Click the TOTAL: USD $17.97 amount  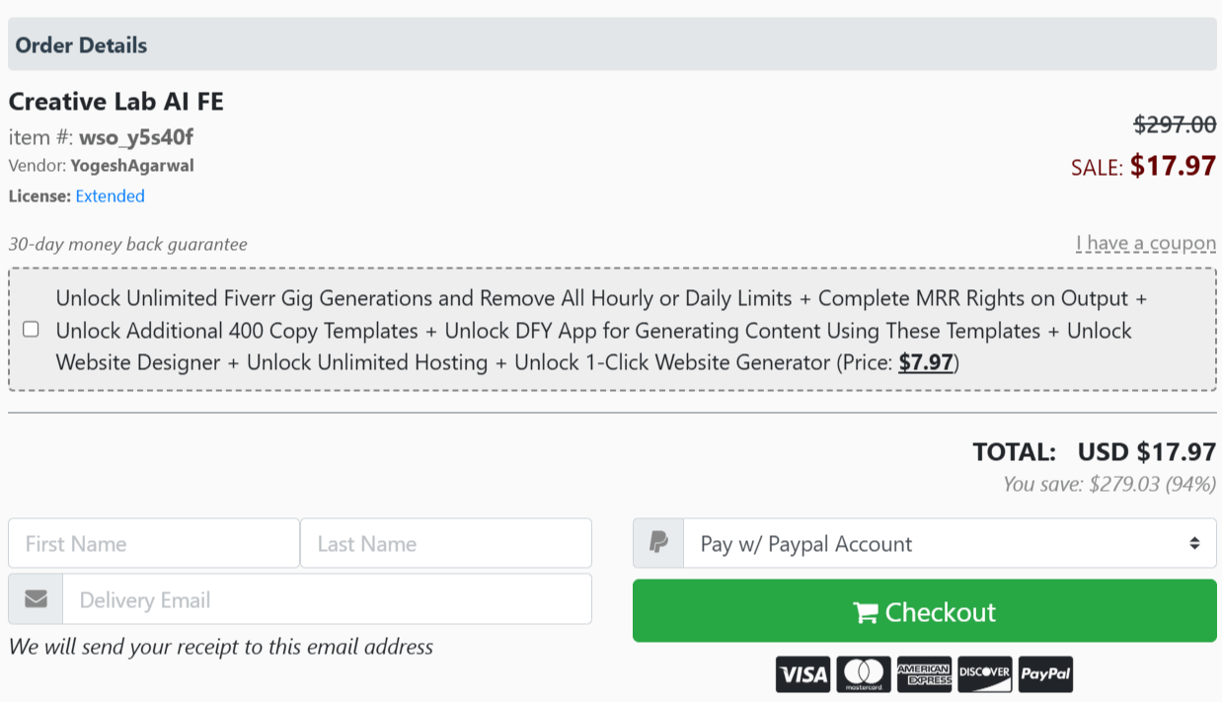1095,452
